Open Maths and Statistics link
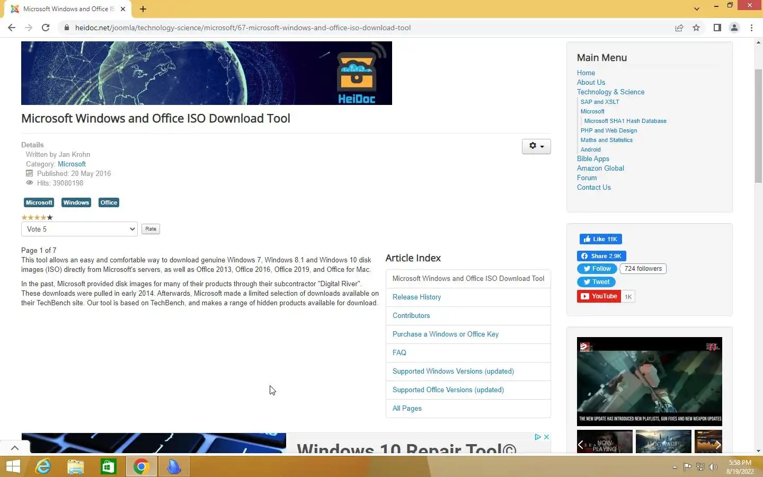 607,140
